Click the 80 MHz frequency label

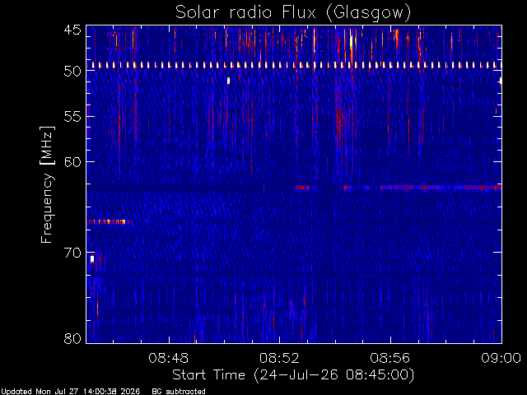tap(72, 338)
